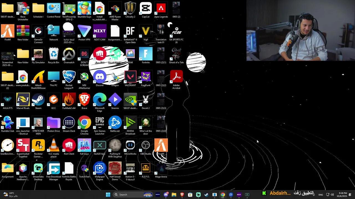This screenshot has width=355, height=199.
Task: Open Deceit 2 desktop icon
Action: coord(146,101)
